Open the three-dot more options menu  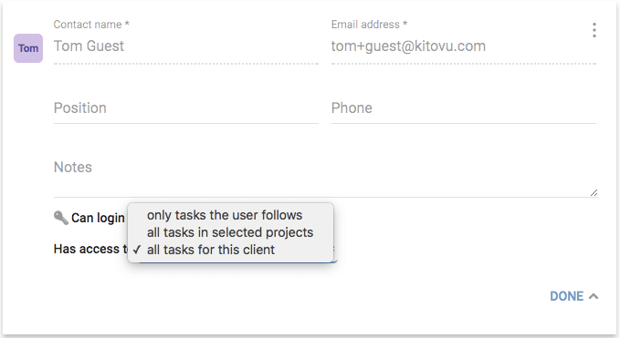click(x=594, y=30)
